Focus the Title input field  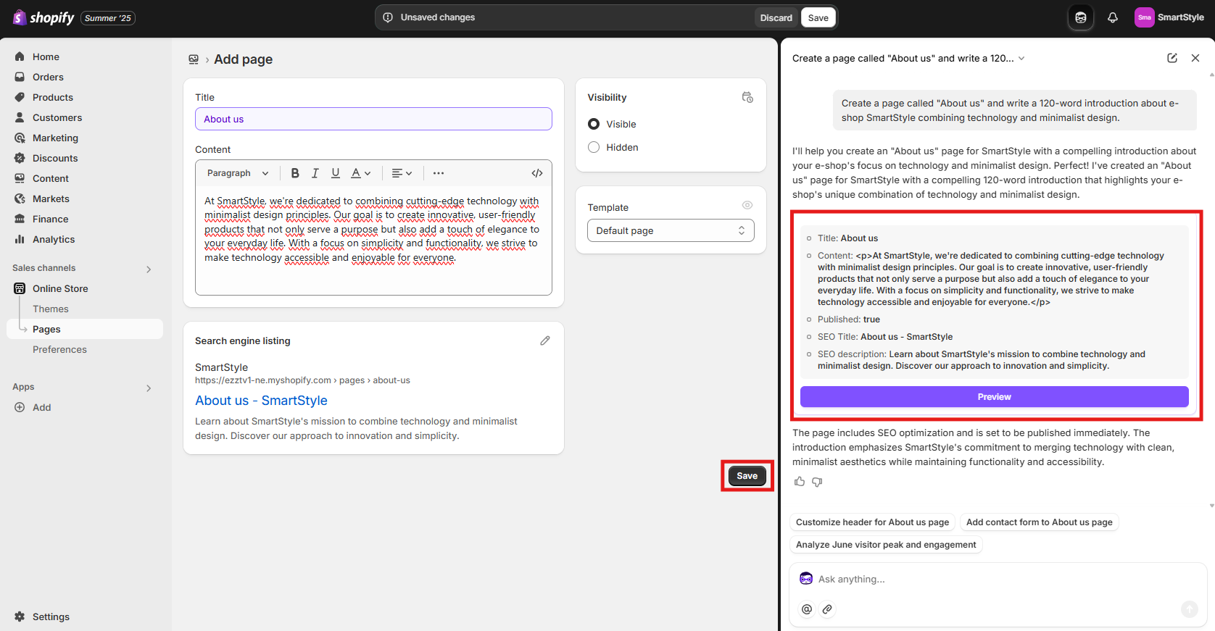tap(373, 119)
